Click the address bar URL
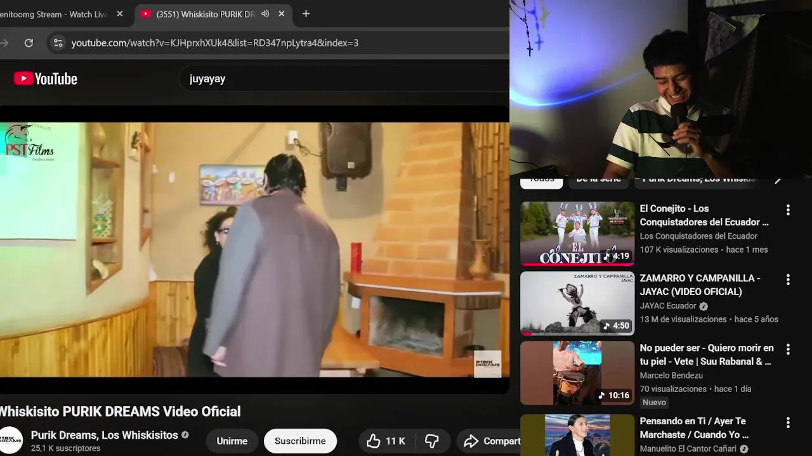 [x=215, y=43]
